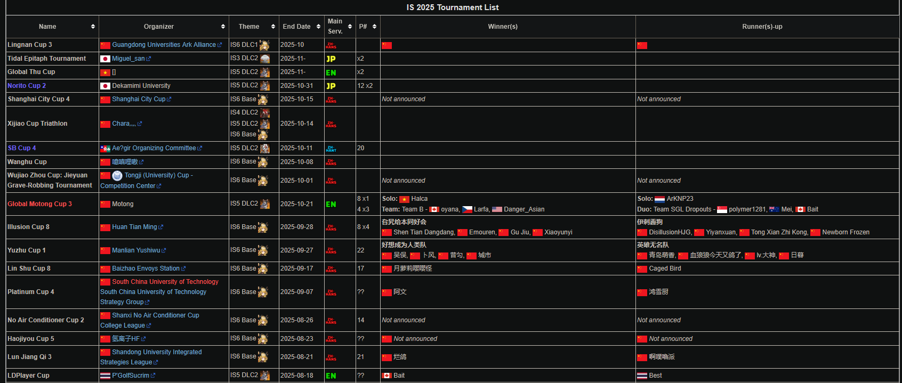This screenshot has height=383, width=902.
Task: Click US flag beside Danger_Asian
Action: pyautogui.click(x=497, y=209)
